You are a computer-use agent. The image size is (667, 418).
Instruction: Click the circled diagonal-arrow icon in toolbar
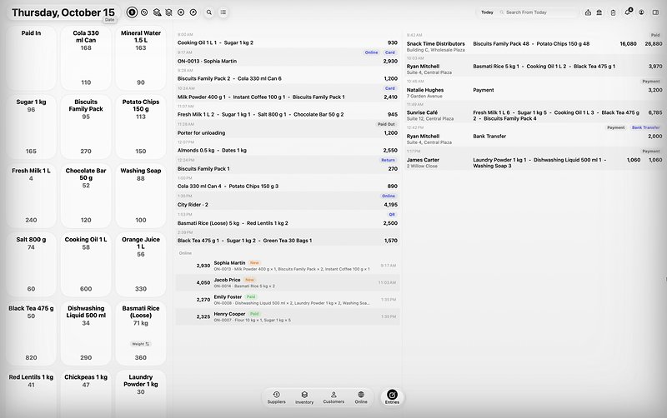click(193, 12)
